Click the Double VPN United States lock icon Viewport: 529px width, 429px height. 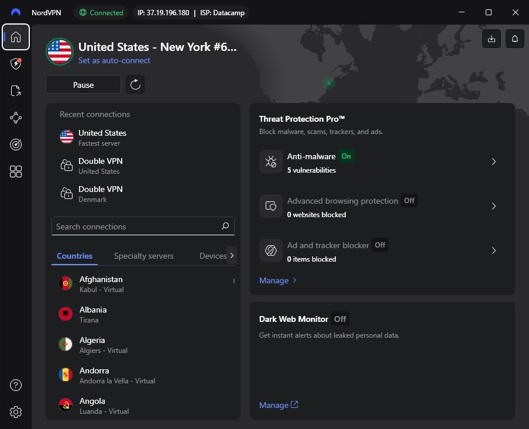(67, 166)
